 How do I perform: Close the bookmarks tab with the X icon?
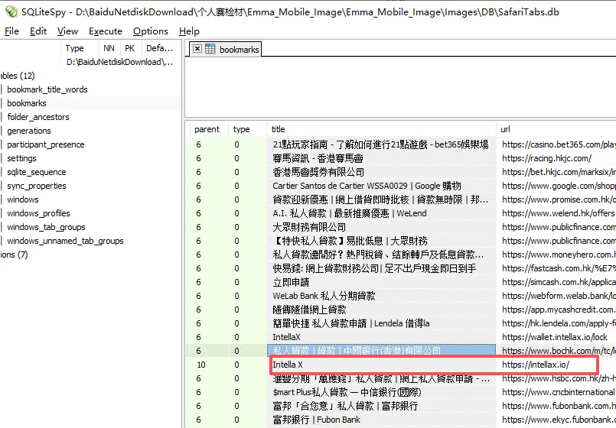pos(197,49)
